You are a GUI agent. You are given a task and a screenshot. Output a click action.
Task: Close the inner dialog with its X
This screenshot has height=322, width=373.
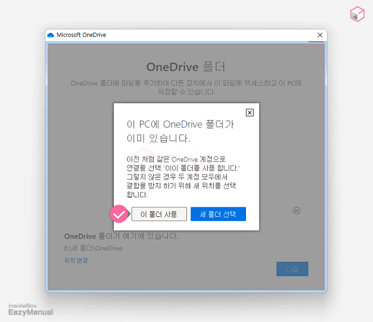coord(250,113)
